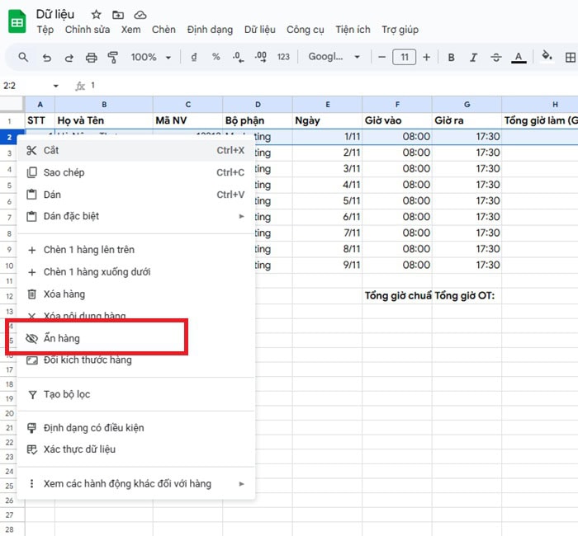Click the print icon in toolbar

(92, 58)
